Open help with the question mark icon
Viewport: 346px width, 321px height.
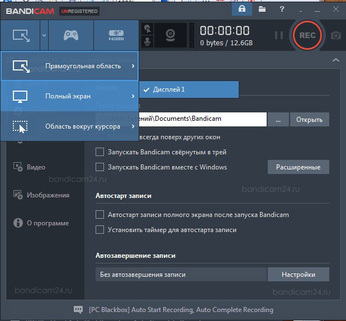point(282,9)
